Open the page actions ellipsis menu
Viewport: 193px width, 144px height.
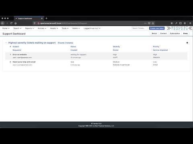pos(145,23)
